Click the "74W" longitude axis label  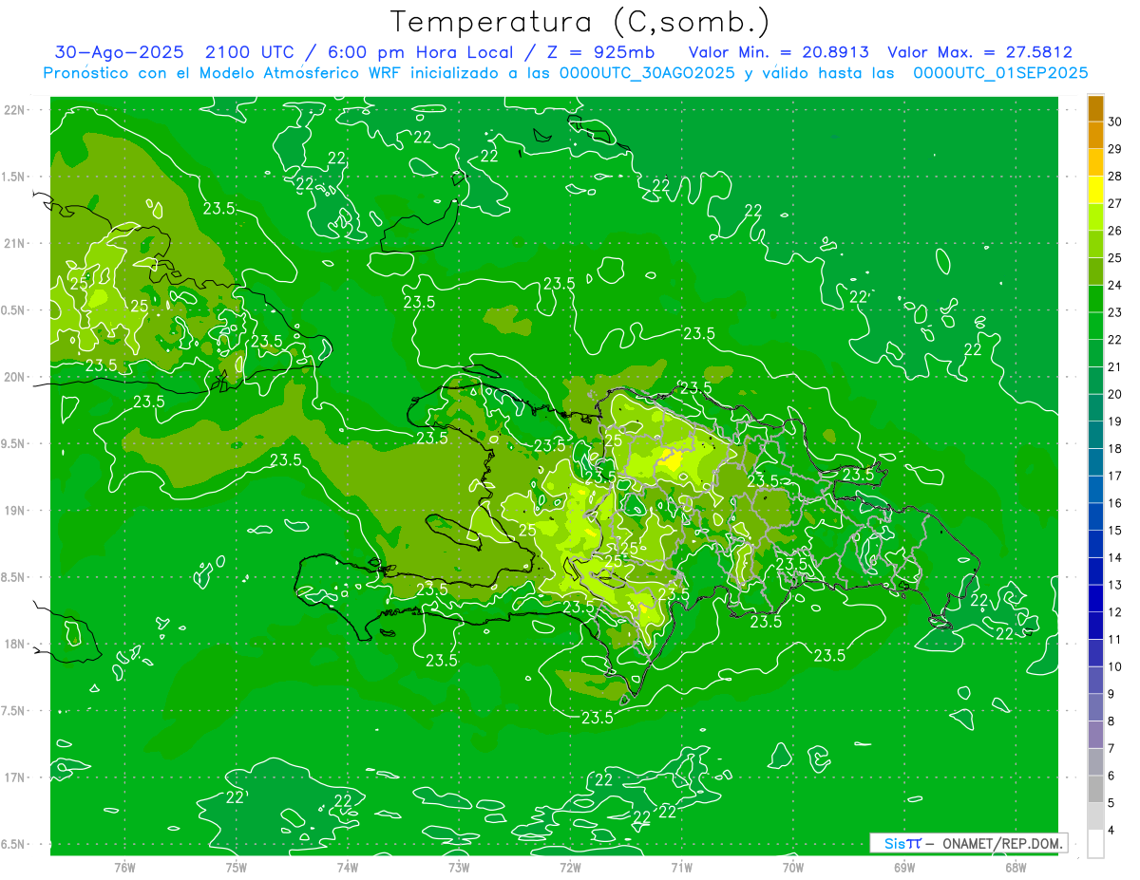tap(348, 868)
